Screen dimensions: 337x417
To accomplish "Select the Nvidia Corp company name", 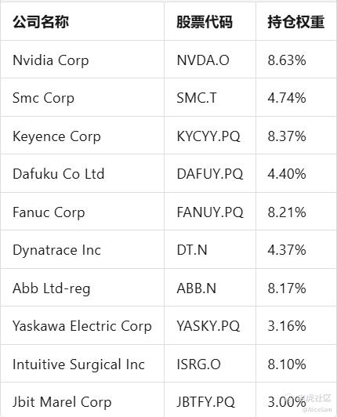I will coord(50,60).
